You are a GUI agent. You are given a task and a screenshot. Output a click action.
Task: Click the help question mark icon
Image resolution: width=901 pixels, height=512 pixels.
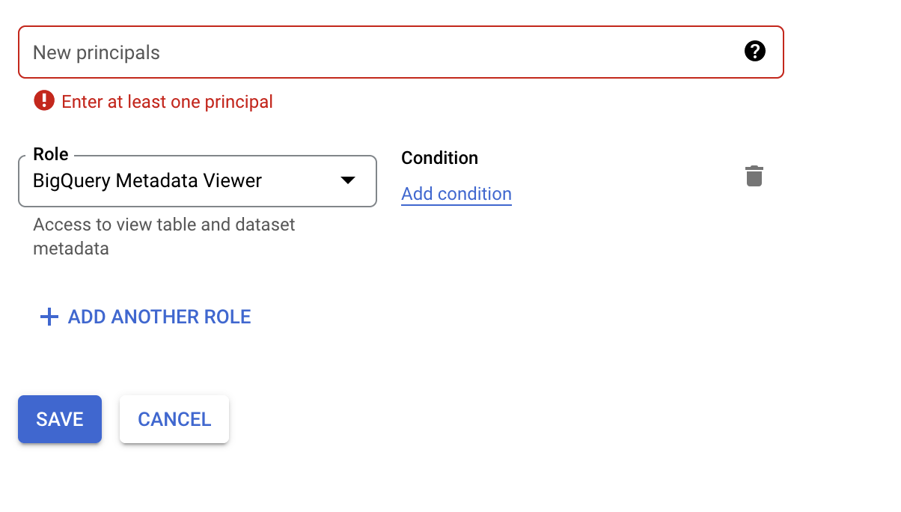[x=755, y=52]
